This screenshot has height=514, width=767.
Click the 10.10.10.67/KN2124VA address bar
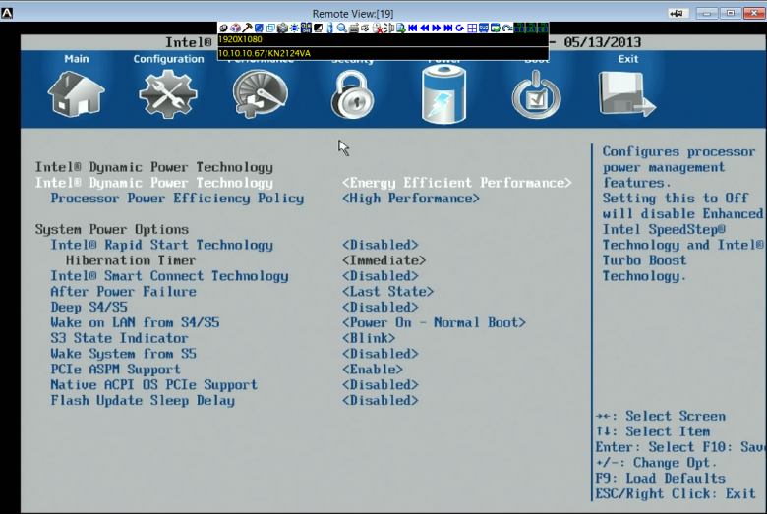(x=383, y=53)
